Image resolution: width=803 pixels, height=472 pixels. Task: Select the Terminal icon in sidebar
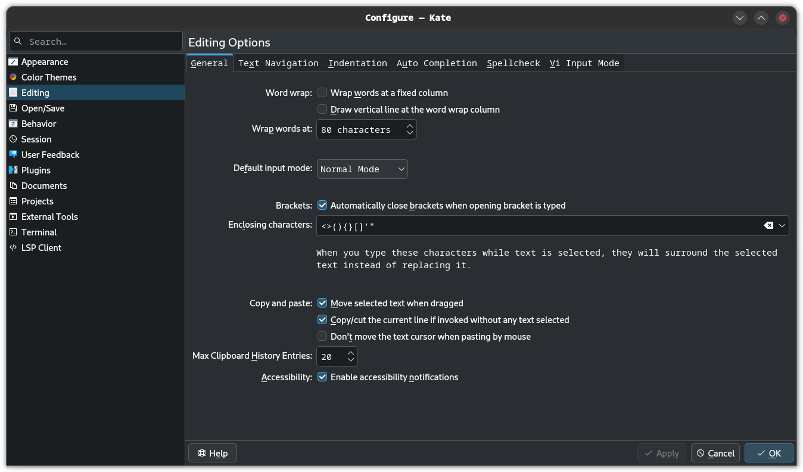(13, 232)
